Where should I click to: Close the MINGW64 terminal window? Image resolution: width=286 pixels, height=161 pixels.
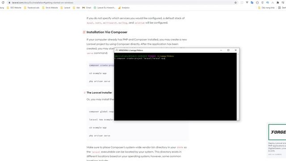coord(236,50)
